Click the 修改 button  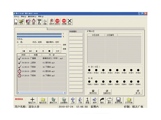coord(138,91)
